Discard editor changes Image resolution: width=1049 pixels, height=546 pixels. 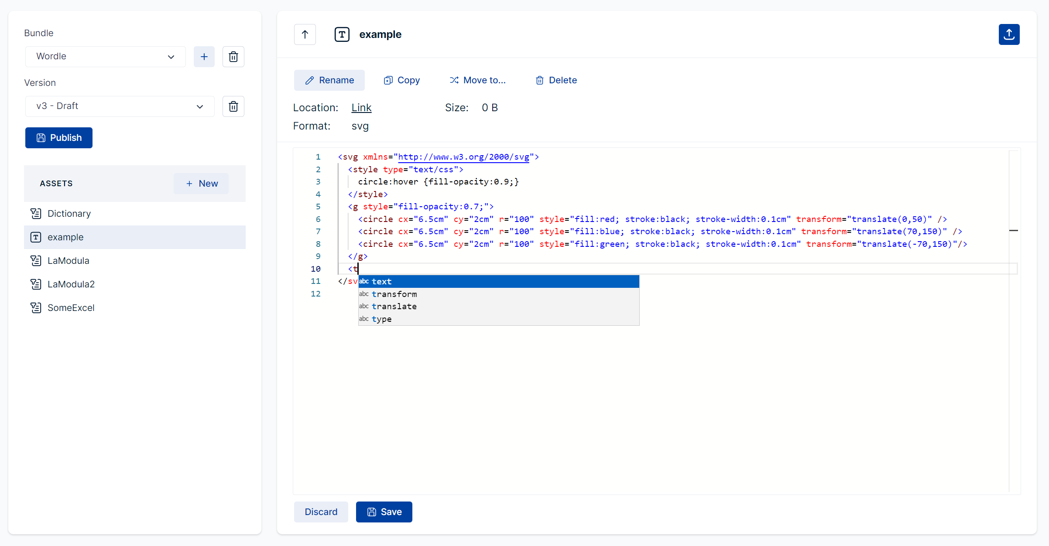pyautogui.click(x=321, y=512)
